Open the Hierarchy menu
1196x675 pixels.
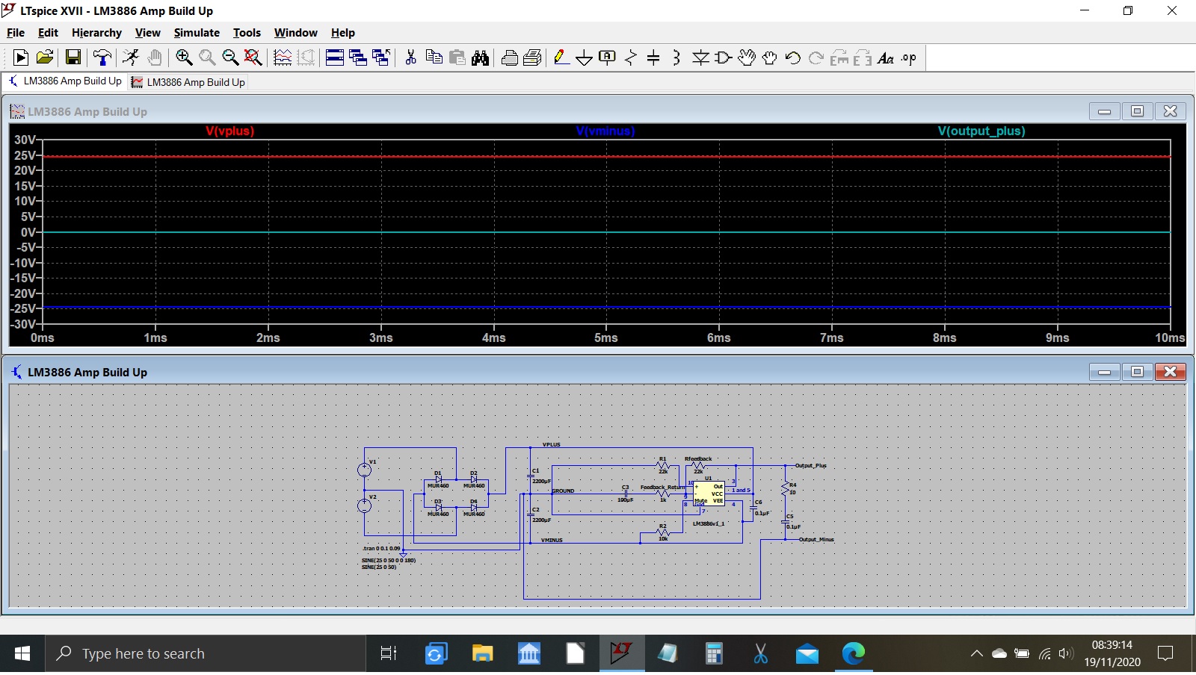click(96, 33)
